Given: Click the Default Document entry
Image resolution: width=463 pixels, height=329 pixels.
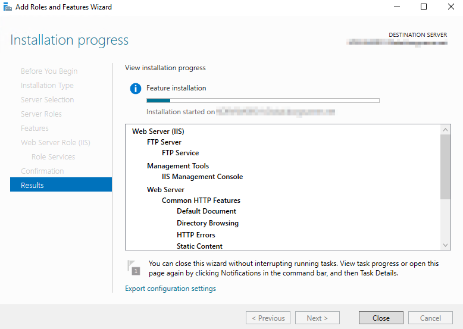Looking at the screenshot, I should 207,211.
